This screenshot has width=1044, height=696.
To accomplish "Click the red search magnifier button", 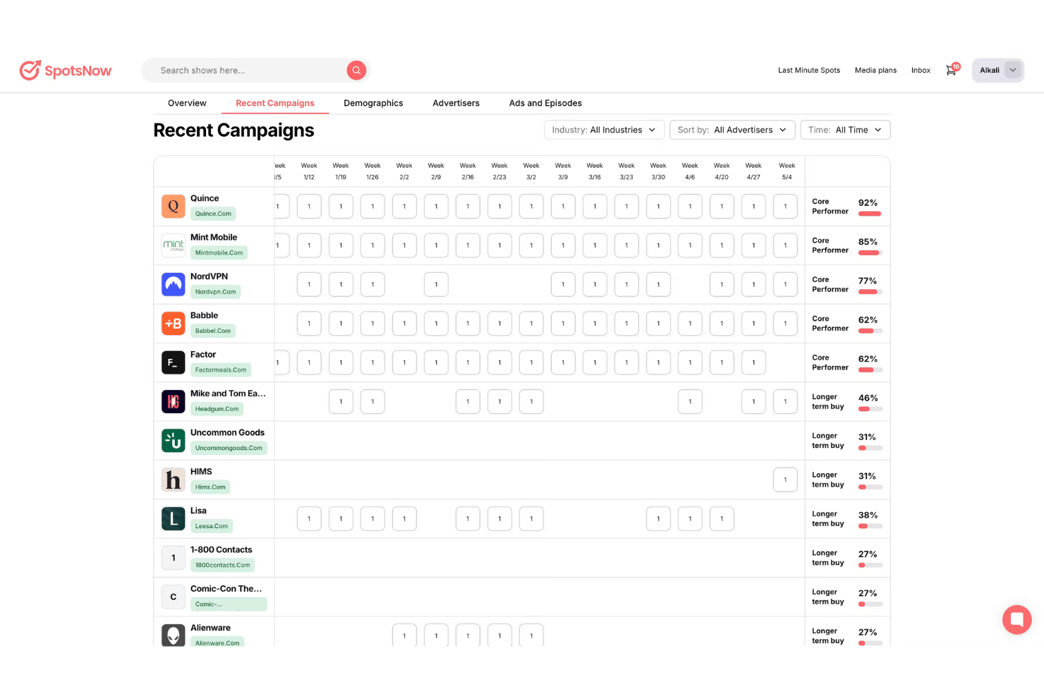I will 356,70.
